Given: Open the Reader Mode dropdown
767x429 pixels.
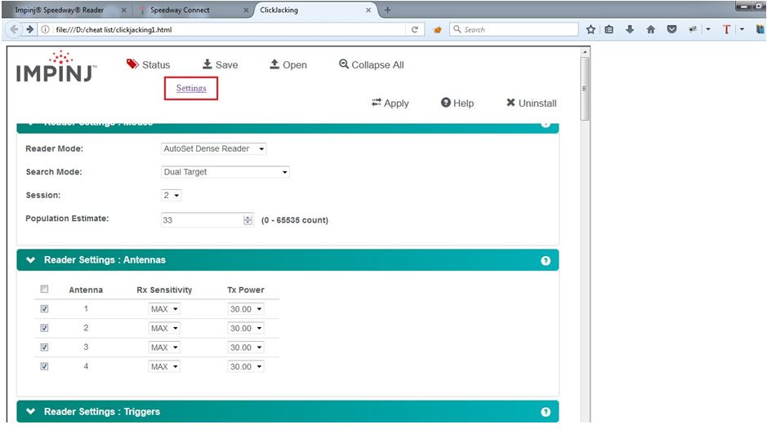Looking at the screenshot, I should pos(214,148).
